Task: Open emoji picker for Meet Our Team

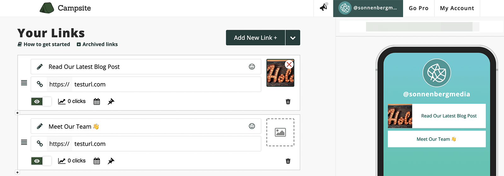Action: pos(252,126)
